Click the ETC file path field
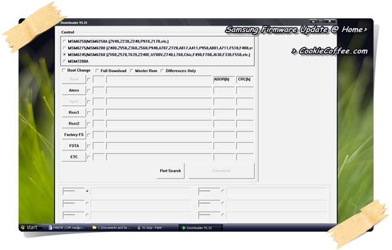392x250 pixels. [159, 157]
